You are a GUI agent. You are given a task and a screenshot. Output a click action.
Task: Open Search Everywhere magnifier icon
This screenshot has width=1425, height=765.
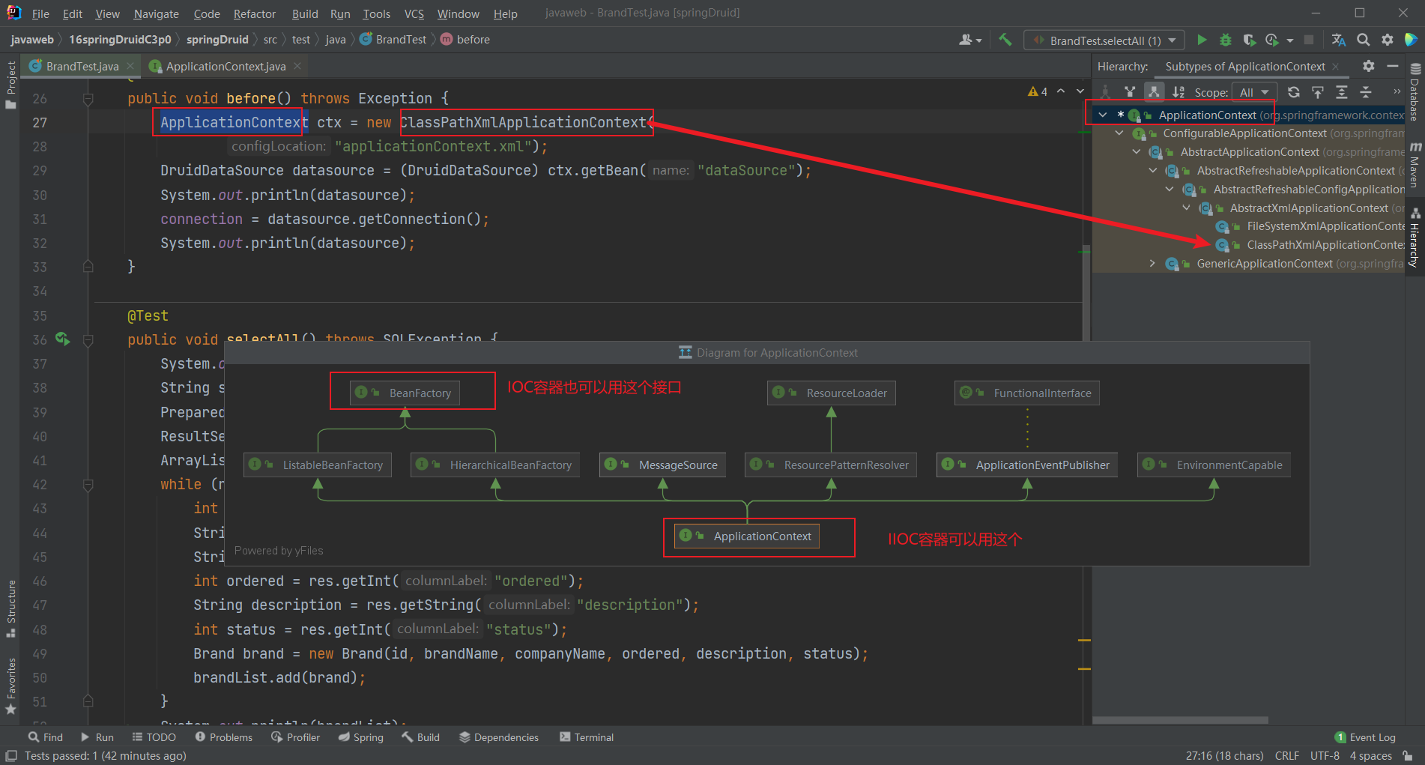(1364, 40)
